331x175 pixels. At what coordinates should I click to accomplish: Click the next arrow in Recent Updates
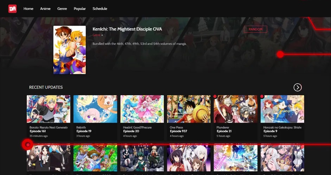pyautogui.click(x=298, y=87)
